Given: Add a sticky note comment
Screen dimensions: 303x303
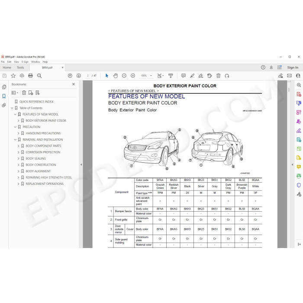Looking at the screenshot, I should tap(184, 76).
